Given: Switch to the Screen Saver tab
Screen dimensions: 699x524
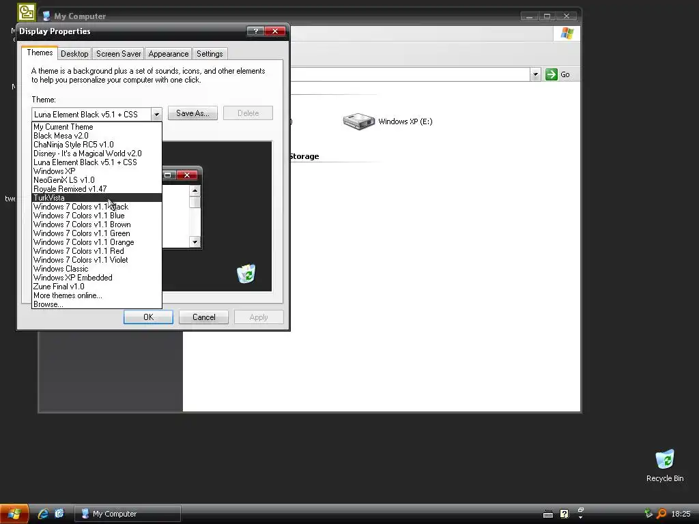Looking at the screenshot, I should [119, 54].
